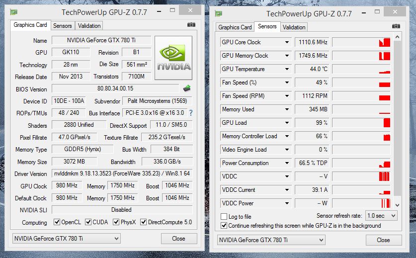Switch to Validation tab in right window
The image size is (416, 258).
point(294,27)
